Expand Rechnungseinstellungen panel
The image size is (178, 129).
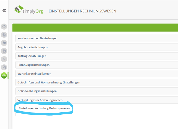click(x=33, y=65)
